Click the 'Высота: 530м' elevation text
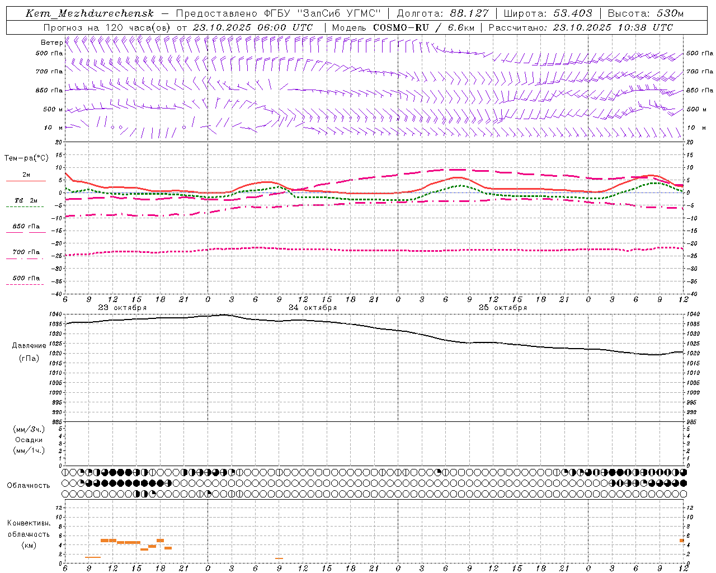716x573 pixels. coord(646,13)
